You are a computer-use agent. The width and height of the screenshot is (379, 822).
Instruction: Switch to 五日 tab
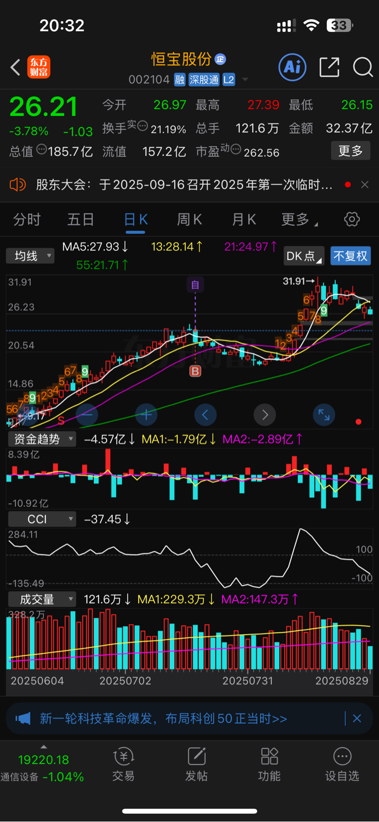(x=80, y=219)
